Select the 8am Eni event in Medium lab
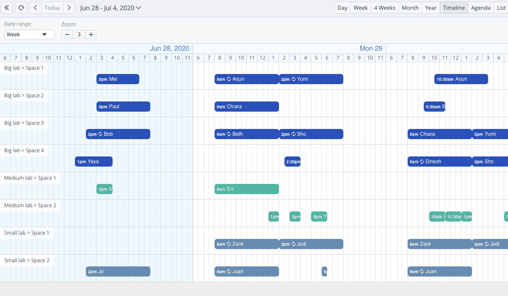 point(246,189)
